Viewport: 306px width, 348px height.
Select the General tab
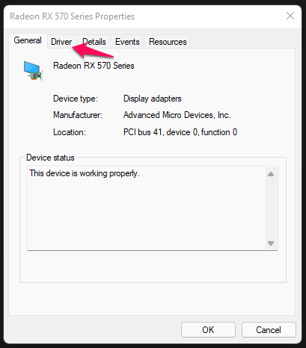[x=28, y=40]
